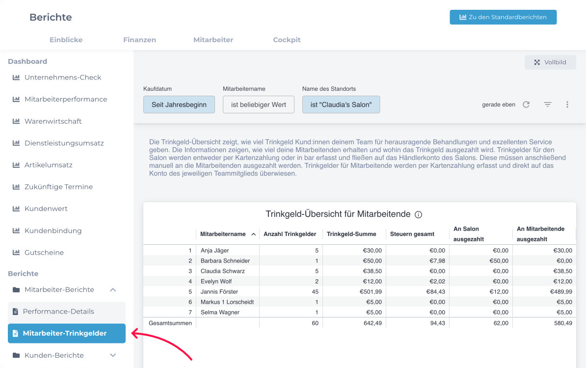Screen dimensions: 586x368
Task: Sort by Anzahl Trinkgelder column header
Action: tap(290, 234)
